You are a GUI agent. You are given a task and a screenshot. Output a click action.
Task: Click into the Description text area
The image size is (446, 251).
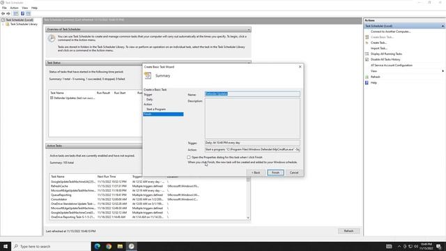click(x=252, y=119)
